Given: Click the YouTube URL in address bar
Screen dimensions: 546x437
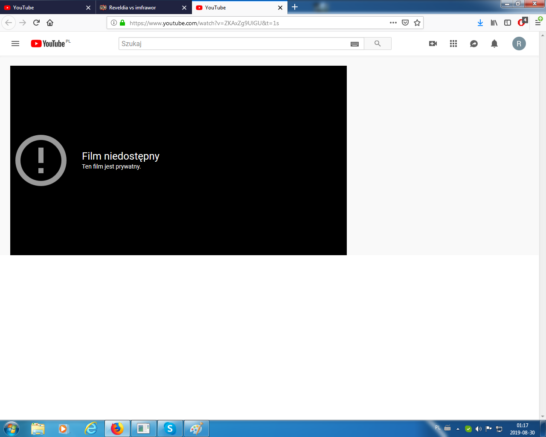Looking at the screenshot, I should pyautogui.click(x=204, y=23).
